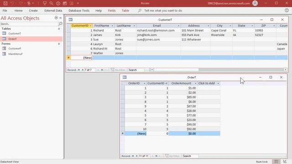Screen dimensions: 292x164
Task: Go to last record in CustomerT navigator
Action: click(x=102, y=70)
